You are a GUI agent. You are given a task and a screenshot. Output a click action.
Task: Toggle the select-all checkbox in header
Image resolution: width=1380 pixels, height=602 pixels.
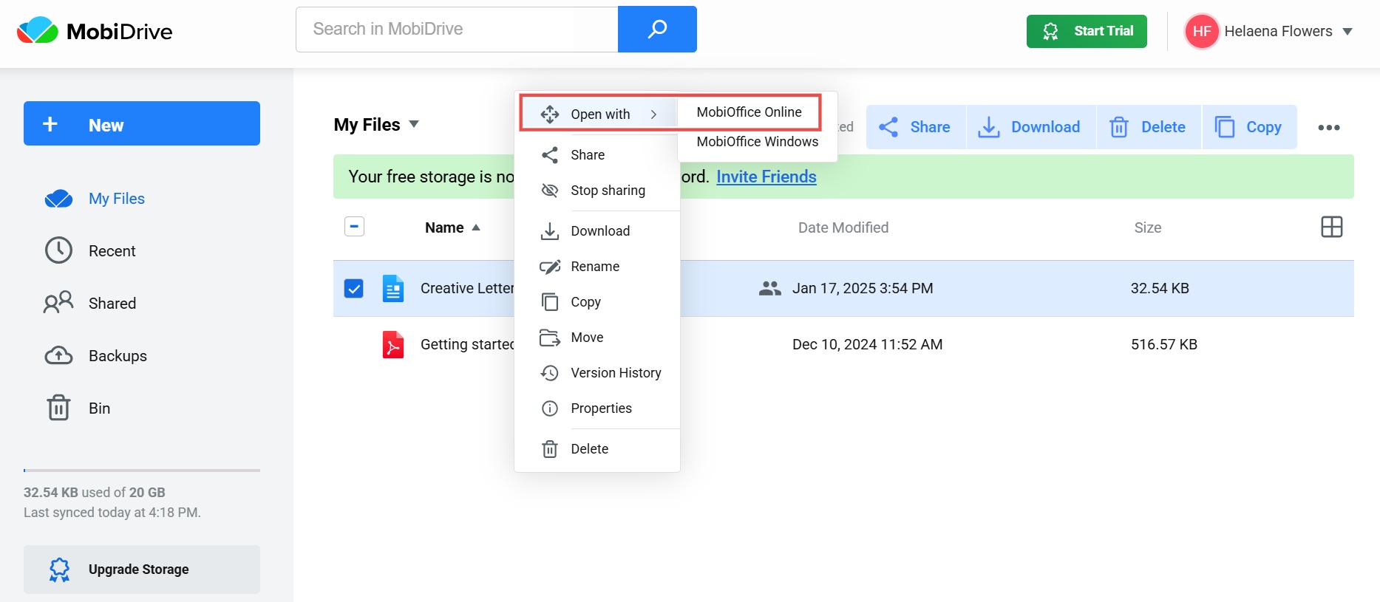coord(354,227)
